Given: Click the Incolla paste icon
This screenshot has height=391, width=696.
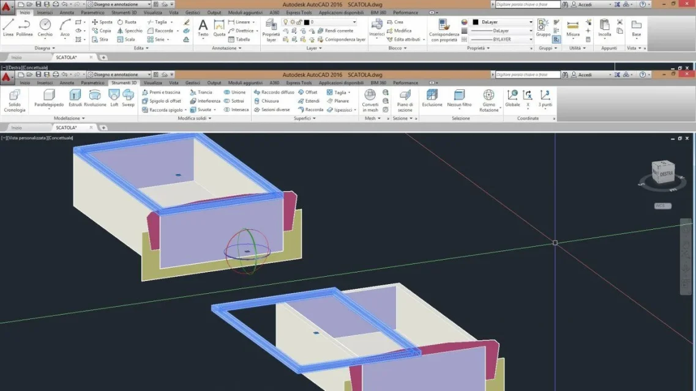Looking at the screenshot, I should (605, 27).
